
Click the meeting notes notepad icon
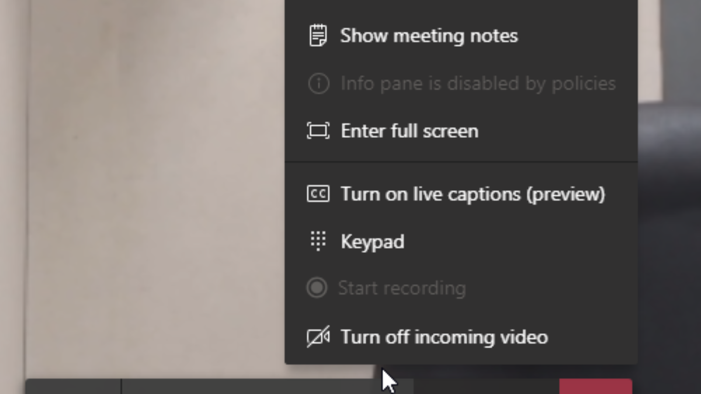click(x=318, y=36)
